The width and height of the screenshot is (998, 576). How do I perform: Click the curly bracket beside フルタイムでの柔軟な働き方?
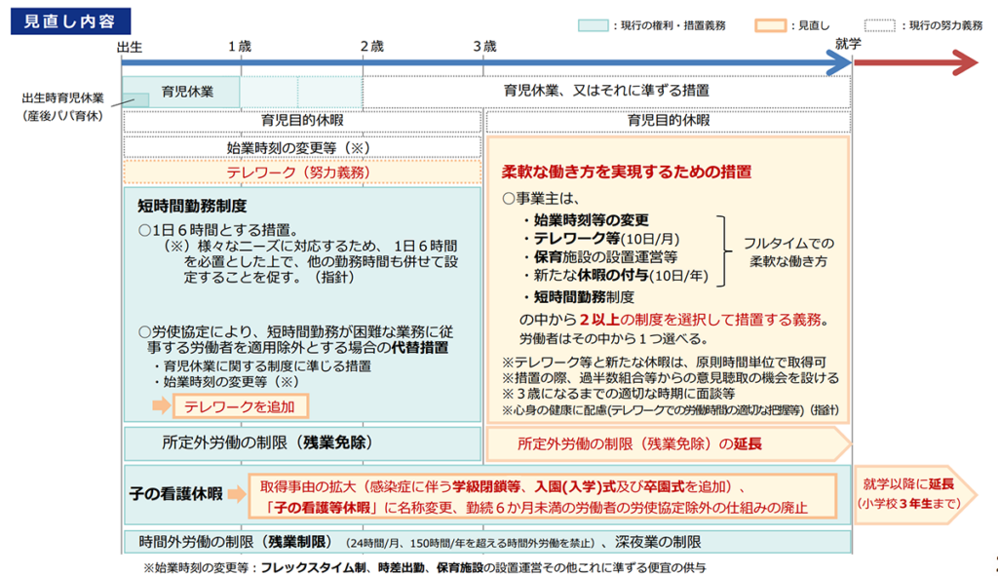[723, 250]
